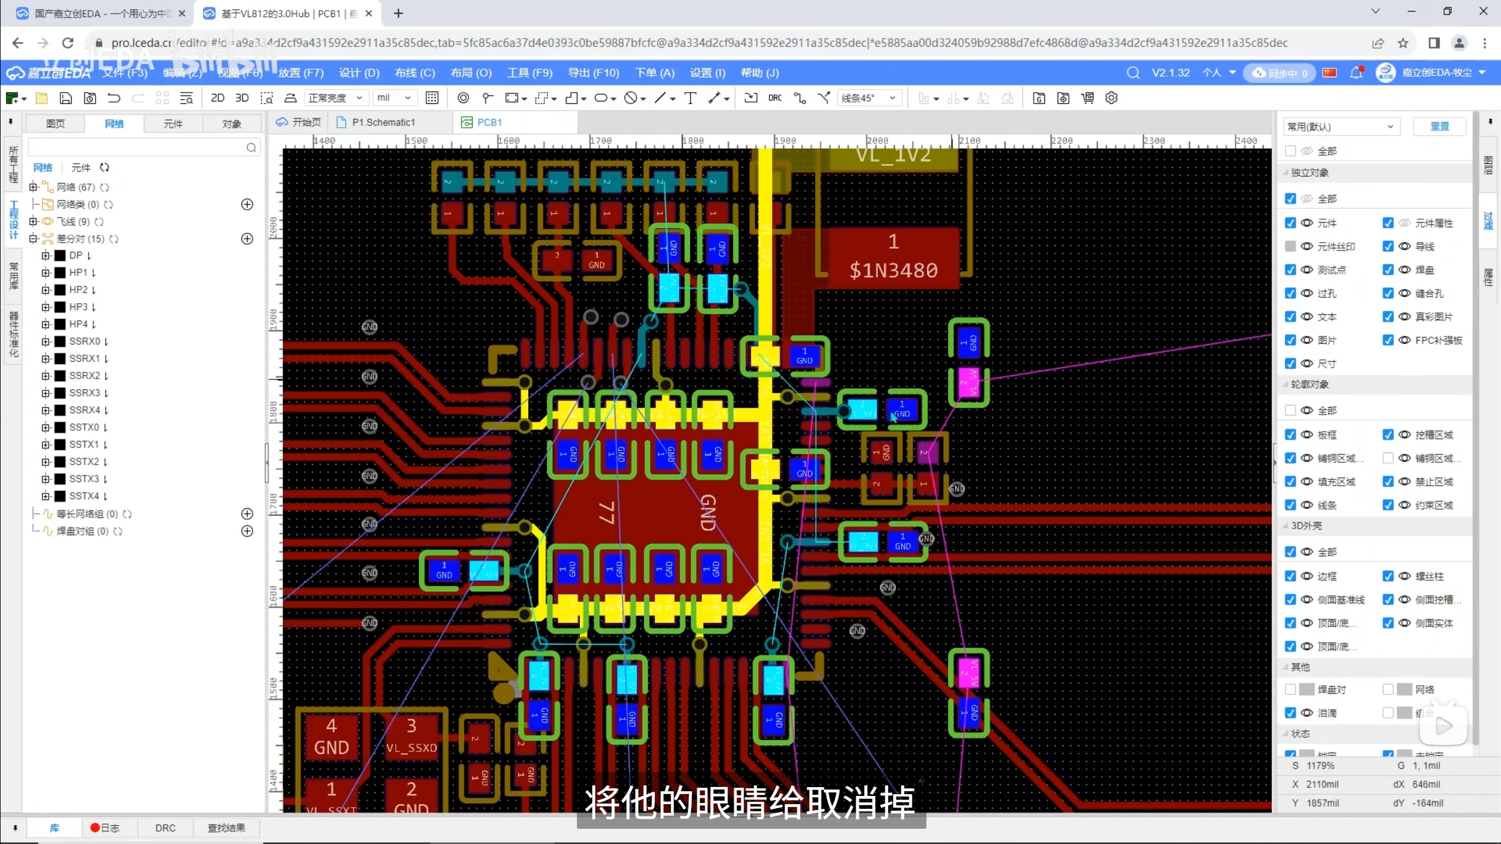Click the notification bell icon

[x=1356, y=73]
